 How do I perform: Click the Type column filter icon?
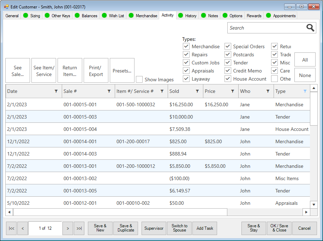(305, 91)
